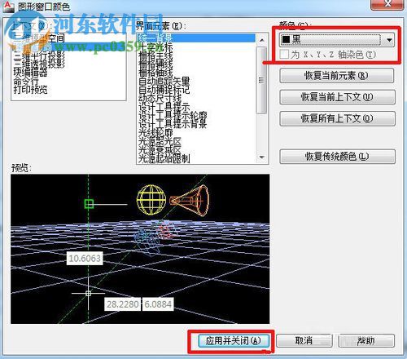The image size is (407, 359).
Task: Select 设计工具提示轮廓 in the elements list
Action: coord(173,115)
